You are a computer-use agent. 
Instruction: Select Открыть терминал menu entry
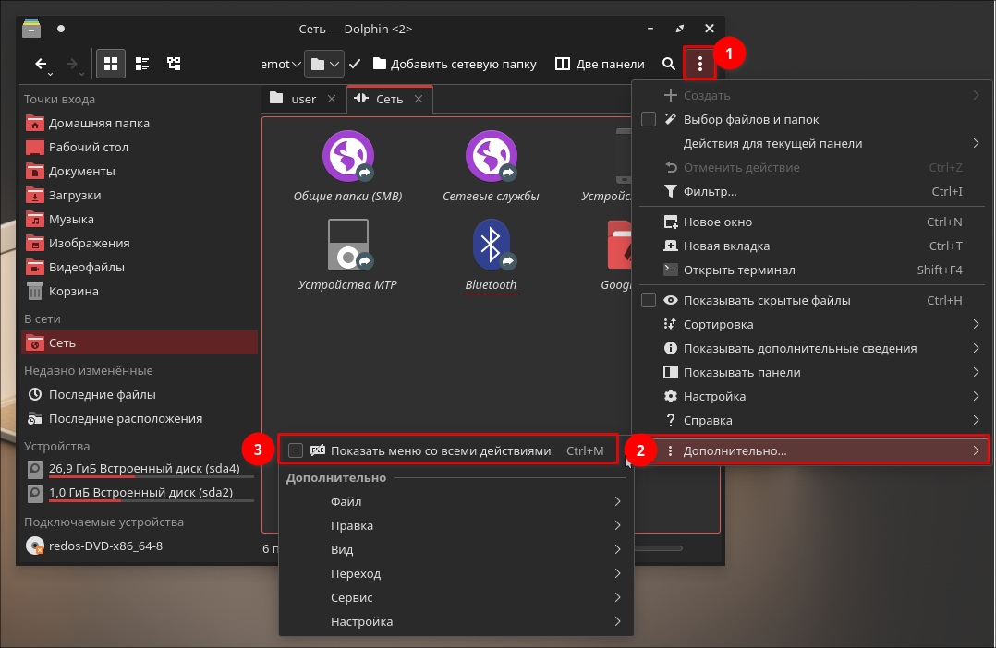coord(739,270)
